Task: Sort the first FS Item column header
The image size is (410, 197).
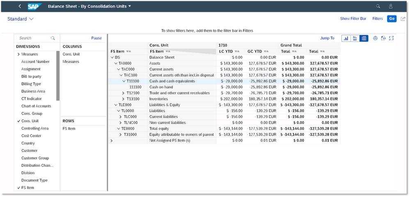Action: [128, 51]
